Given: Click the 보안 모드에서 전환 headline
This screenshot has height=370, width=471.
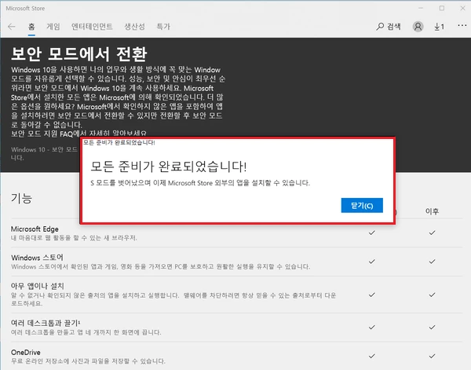Looking at the screenshot, I should (x=79, y=53).
